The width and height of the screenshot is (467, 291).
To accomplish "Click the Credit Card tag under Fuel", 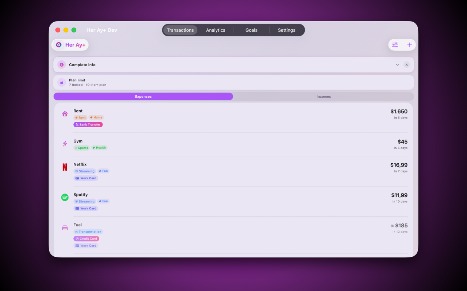I will click(x=86, y=239).
